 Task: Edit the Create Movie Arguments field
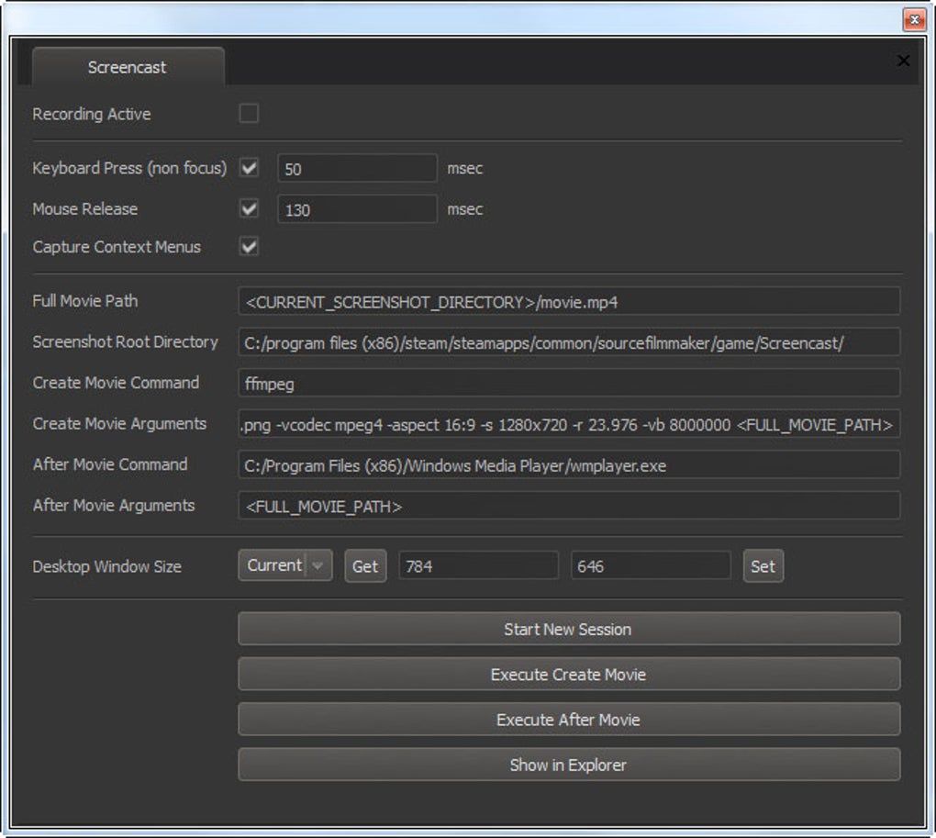pos(569,424)
